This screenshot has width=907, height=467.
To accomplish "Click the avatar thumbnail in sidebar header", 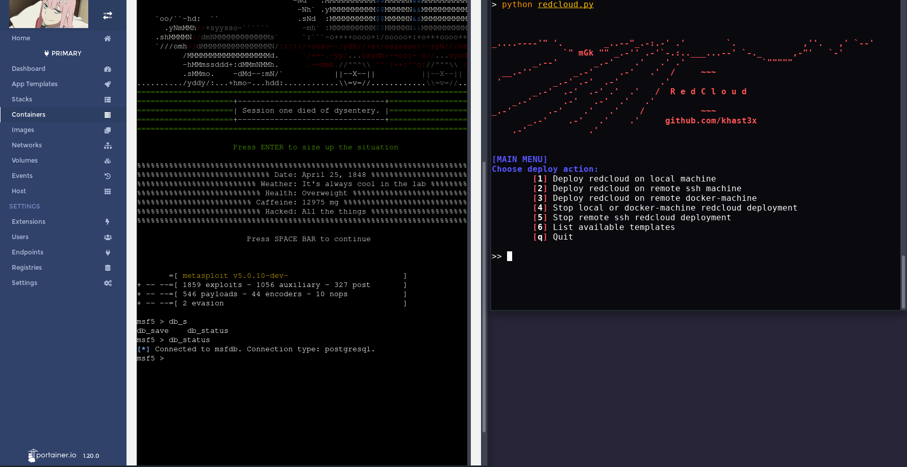I will [x=48, y=14].
